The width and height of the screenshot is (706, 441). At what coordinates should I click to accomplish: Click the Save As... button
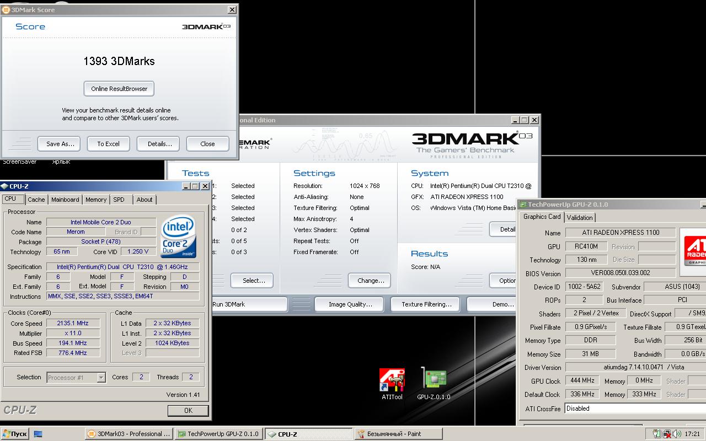[59, 144]
